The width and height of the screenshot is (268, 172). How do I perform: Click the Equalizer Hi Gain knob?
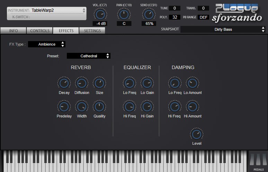point(147,107)
